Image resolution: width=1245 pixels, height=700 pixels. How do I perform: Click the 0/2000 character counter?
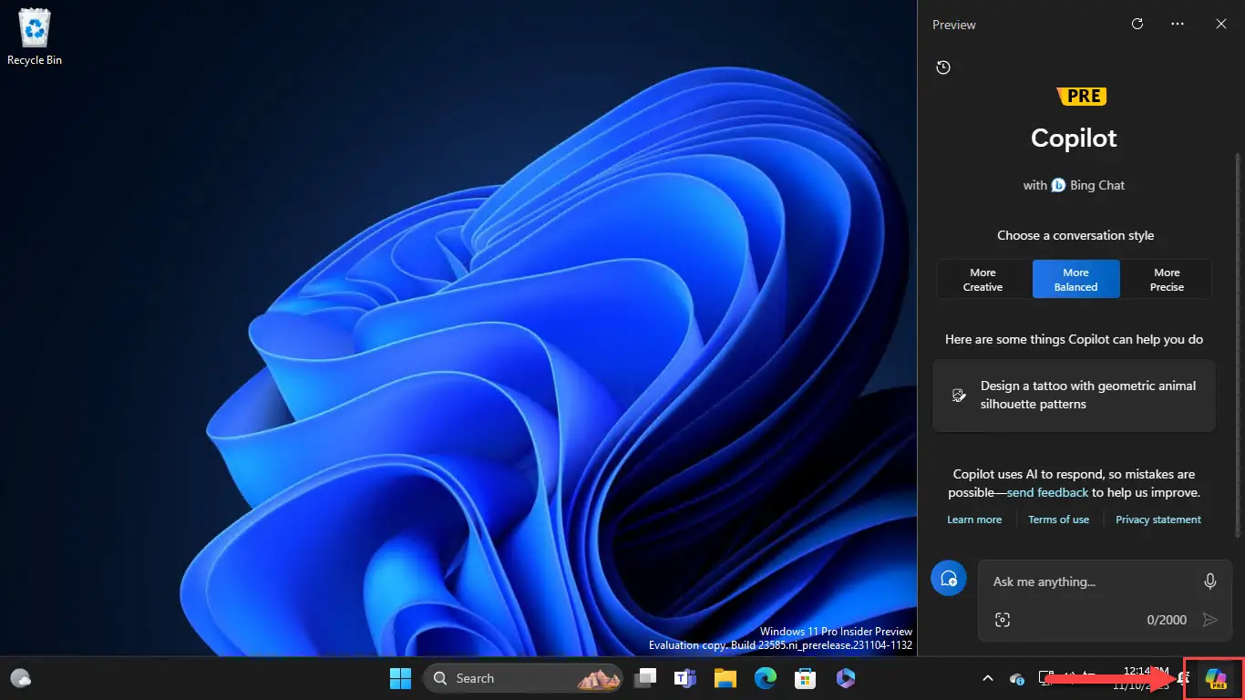tap(1167, 620)
